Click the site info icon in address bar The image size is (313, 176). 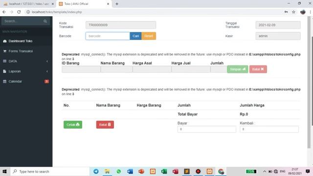click(28, 12)
